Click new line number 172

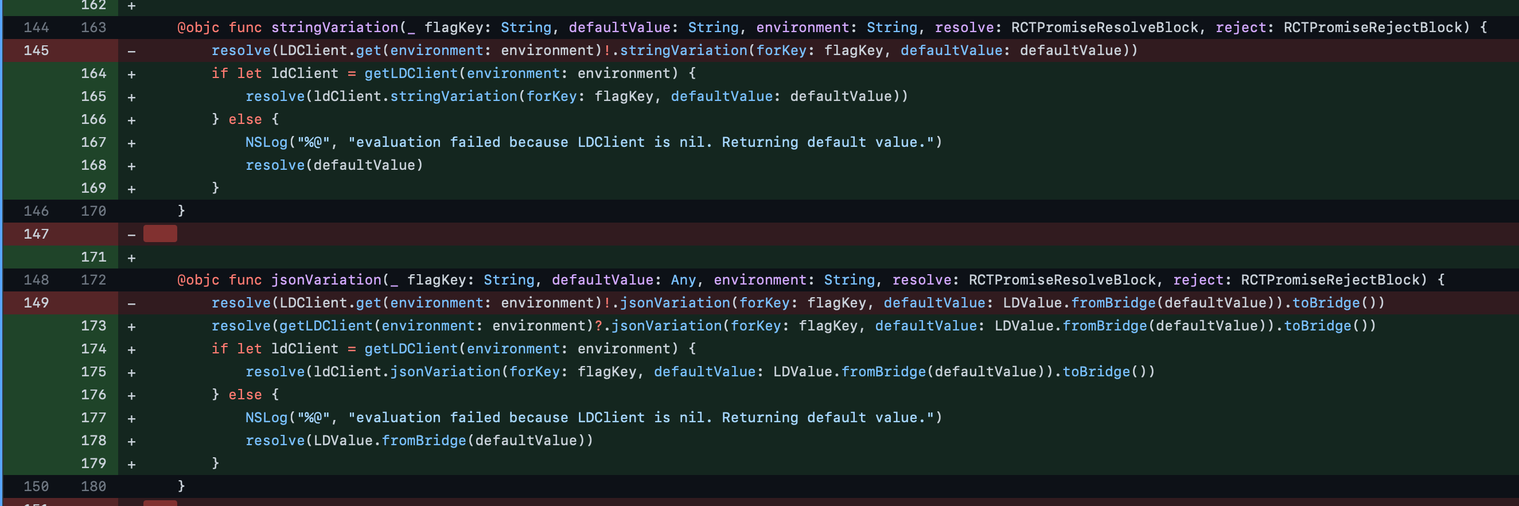[x=93, y=280]
